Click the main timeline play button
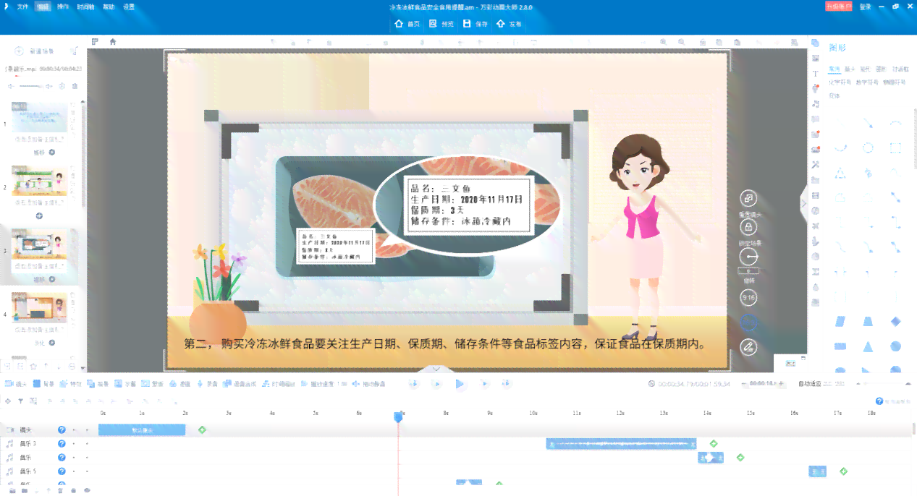 click(460, 384)
